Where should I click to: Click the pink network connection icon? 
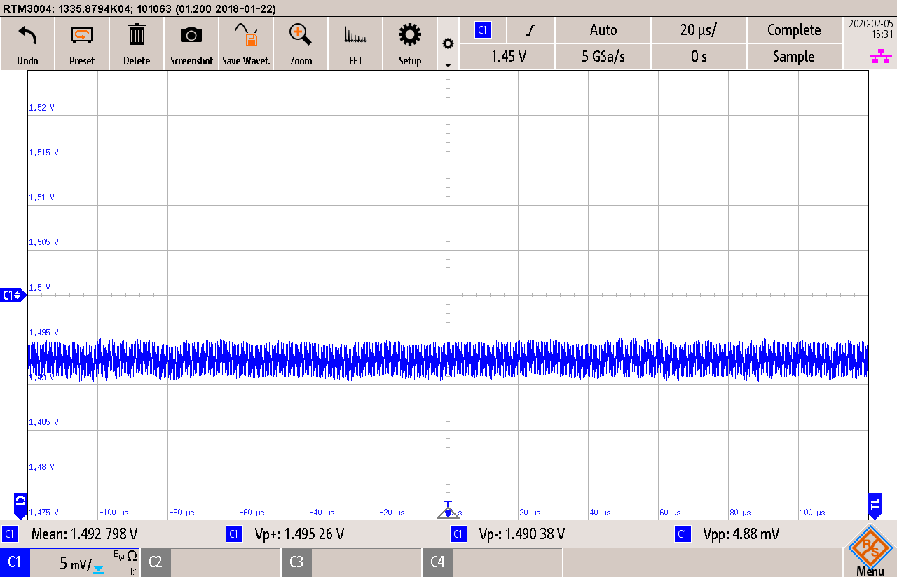coord(881,56)
